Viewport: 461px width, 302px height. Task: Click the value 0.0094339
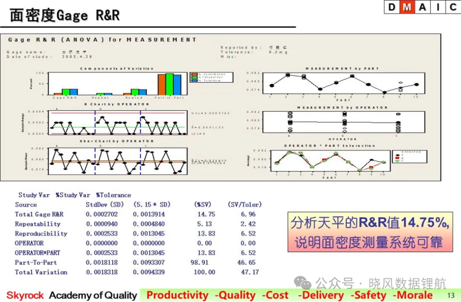click(149, 272)
